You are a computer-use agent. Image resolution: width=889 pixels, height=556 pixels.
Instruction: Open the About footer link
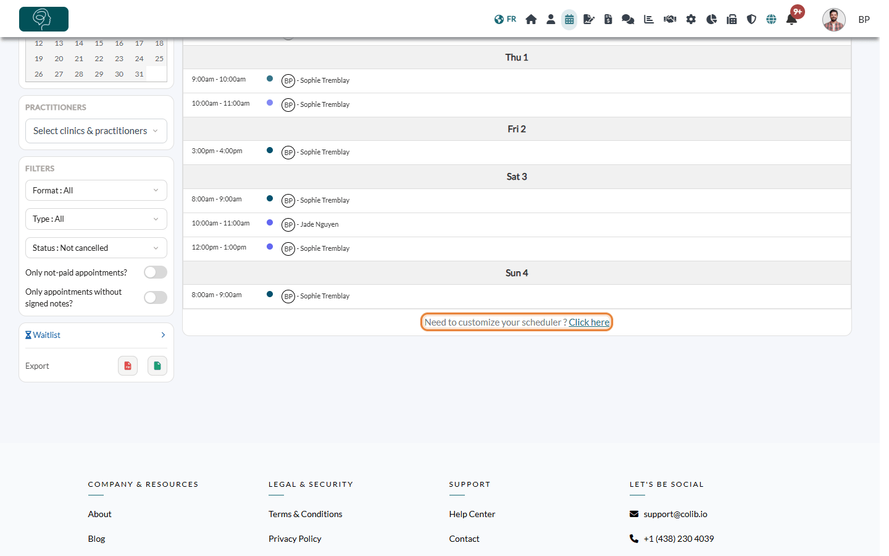point(100,514)
